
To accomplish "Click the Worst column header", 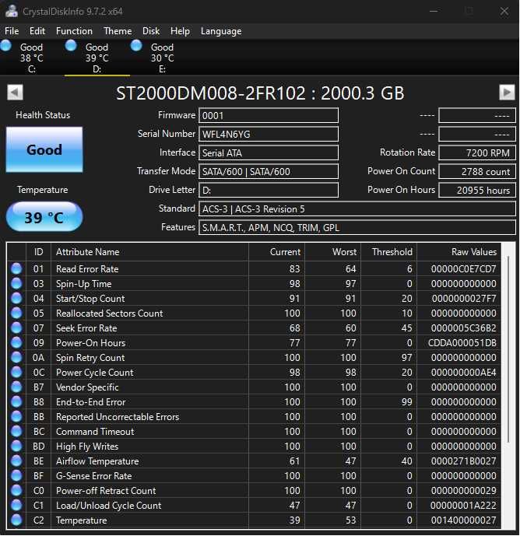I will (x=332, y=252).
